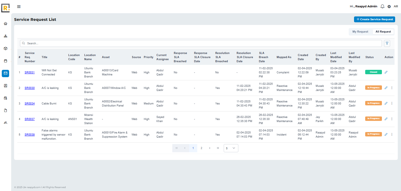Open the document list icon in the sidebar
The image size is (401, 191).
[5, 86]
